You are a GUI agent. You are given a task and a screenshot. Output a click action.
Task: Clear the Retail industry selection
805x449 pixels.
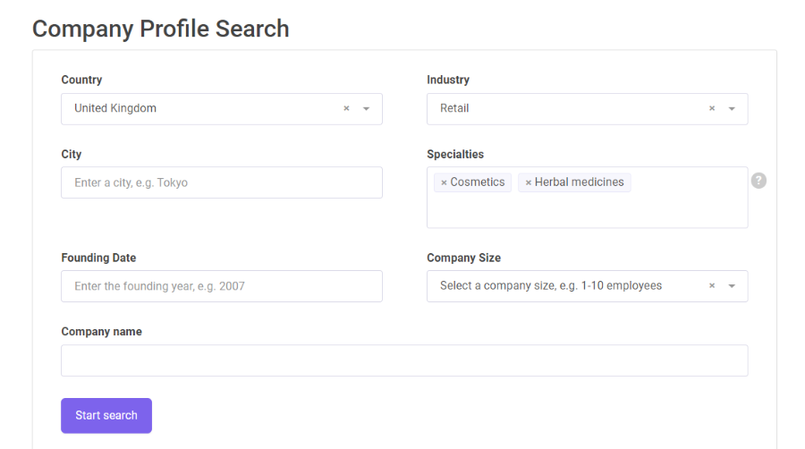[x=712, y=108]
